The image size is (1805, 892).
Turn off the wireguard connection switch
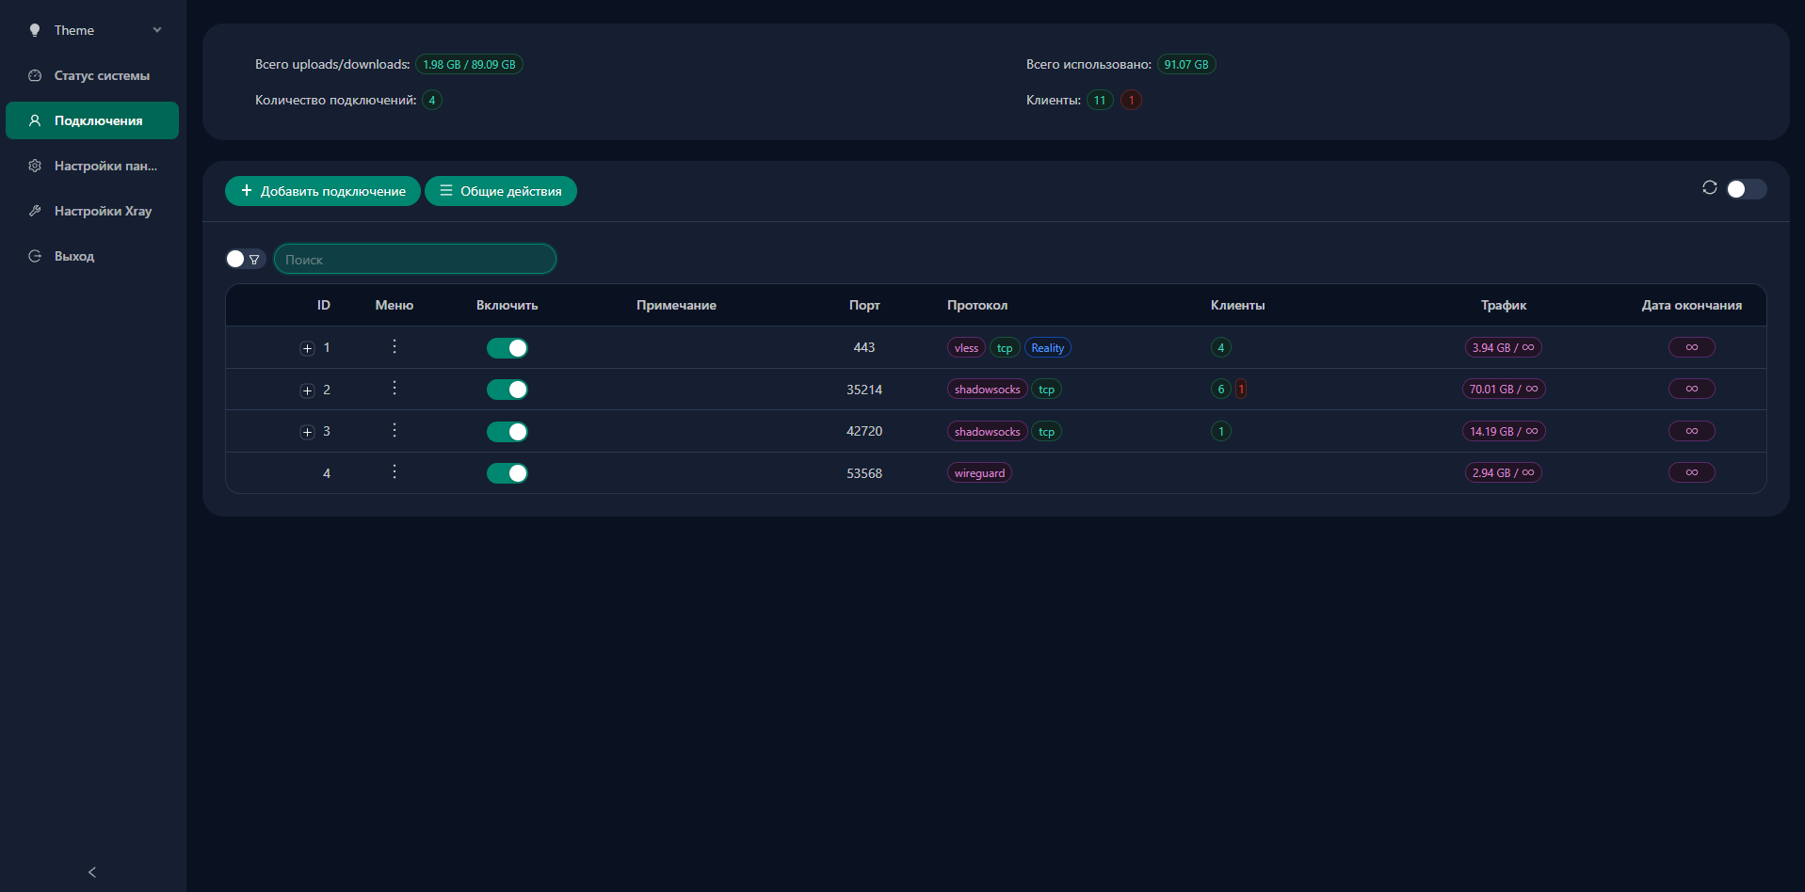pyautogui.click(x=507, y=473)
